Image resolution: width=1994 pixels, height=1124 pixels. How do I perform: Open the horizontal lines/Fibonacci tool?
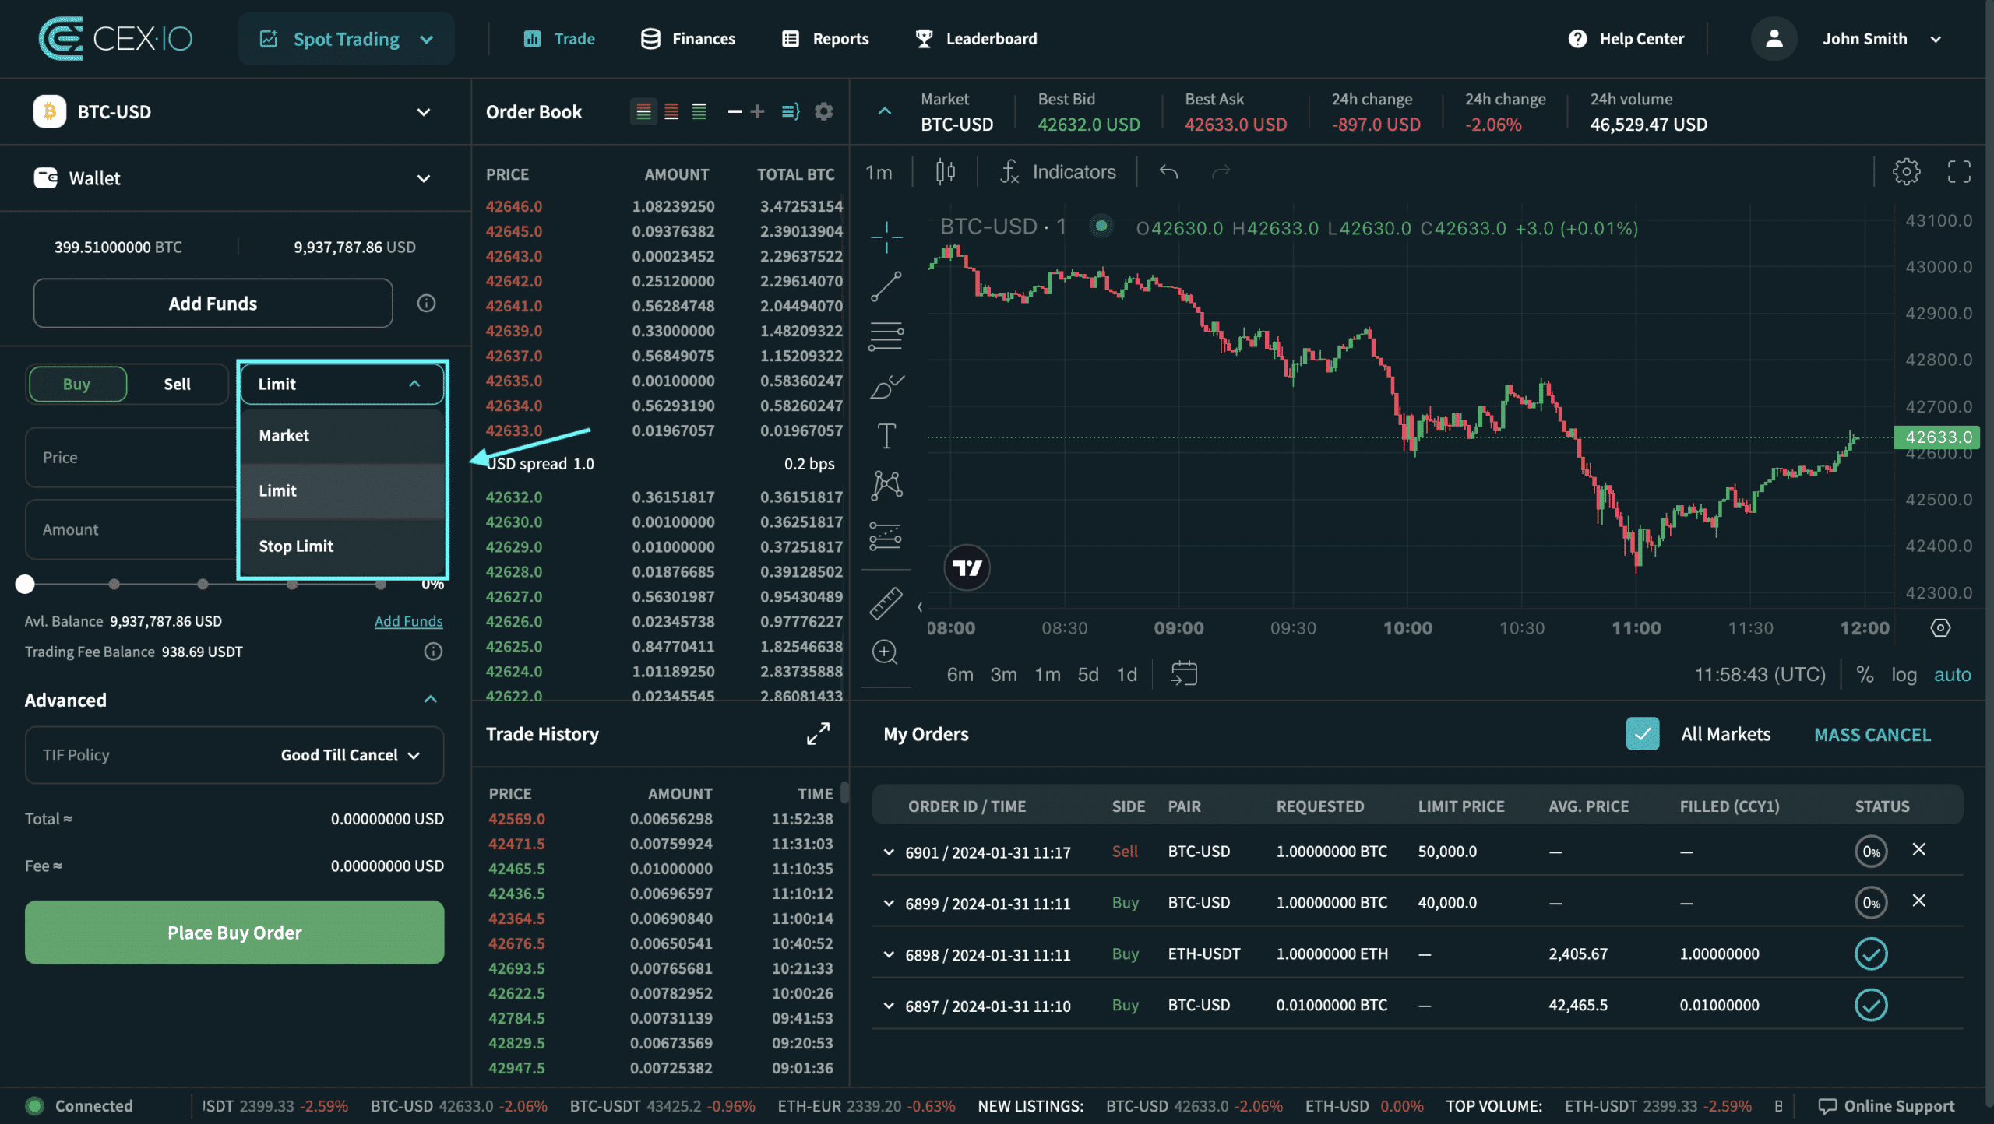[x=886, y=336]
